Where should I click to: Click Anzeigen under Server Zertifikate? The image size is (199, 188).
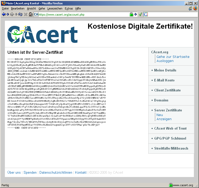coord(164,119)
